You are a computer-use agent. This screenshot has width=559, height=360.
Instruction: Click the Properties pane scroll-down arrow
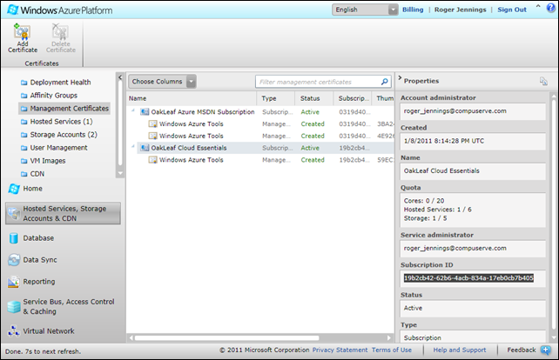553,337
